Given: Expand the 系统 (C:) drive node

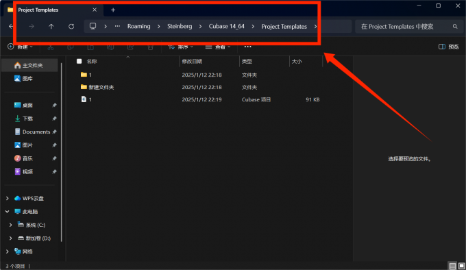Looking at the screenshot, I should pos(11,225).
